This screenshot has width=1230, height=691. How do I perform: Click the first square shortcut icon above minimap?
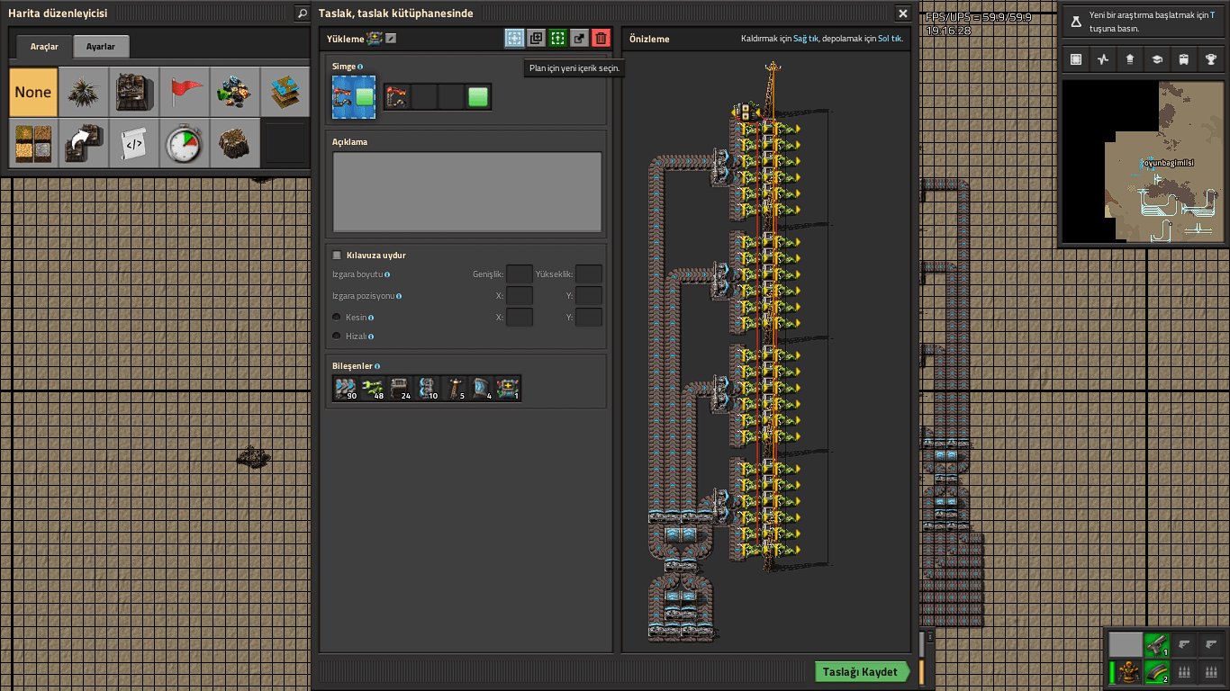click(x=1076, y=59)
